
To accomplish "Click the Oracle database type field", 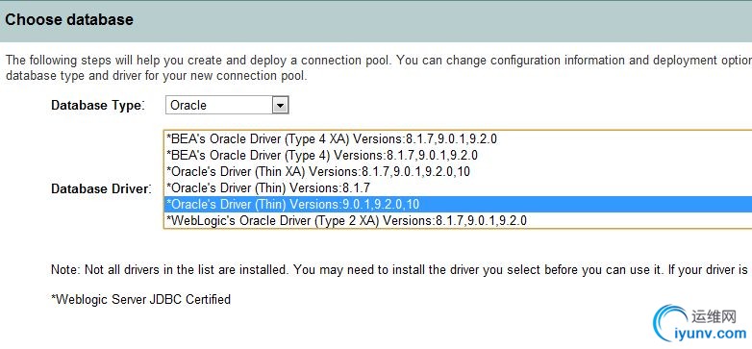I will (x=227, y=106).
